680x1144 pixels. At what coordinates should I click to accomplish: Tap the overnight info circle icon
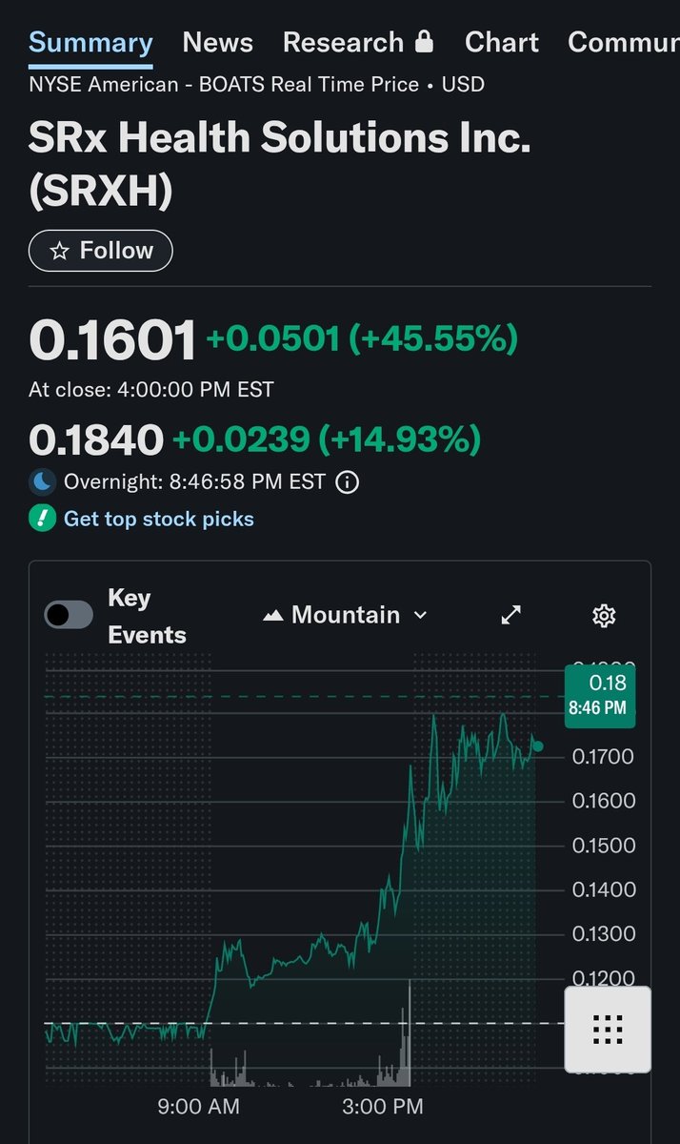point(349,481)
